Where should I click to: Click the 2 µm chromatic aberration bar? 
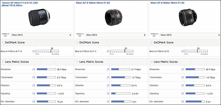(x=195, y=101)
